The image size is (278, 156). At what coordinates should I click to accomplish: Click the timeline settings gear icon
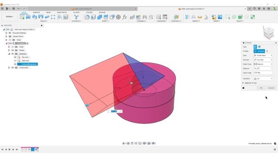point(275,149)
